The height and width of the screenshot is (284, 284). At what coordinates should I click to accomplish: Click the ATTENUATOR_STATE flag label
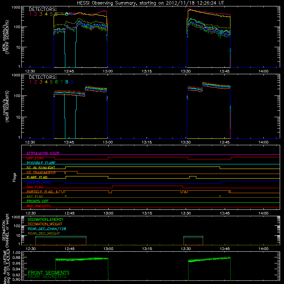[x=43, y=153]
